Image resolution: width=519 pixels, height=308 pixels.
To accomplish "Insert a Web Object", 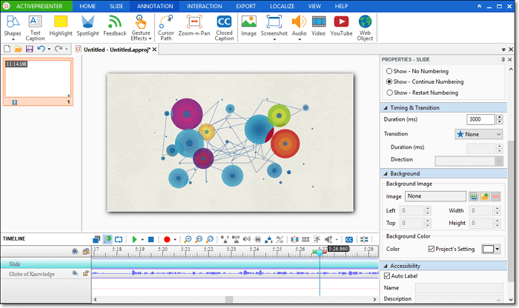I will 365,27.
